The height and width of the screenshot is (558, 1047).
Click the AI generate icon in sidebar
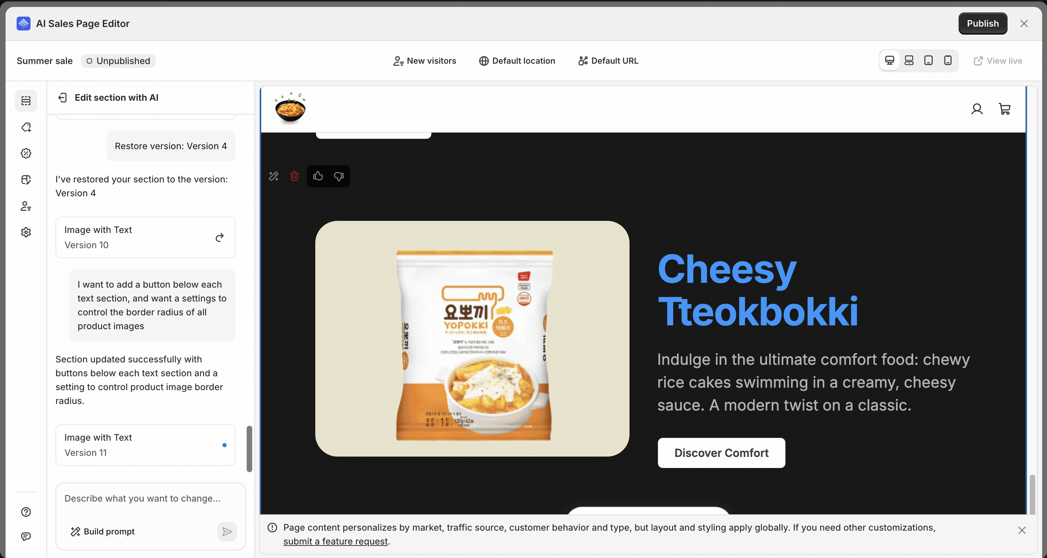click(x=26, y=127)
